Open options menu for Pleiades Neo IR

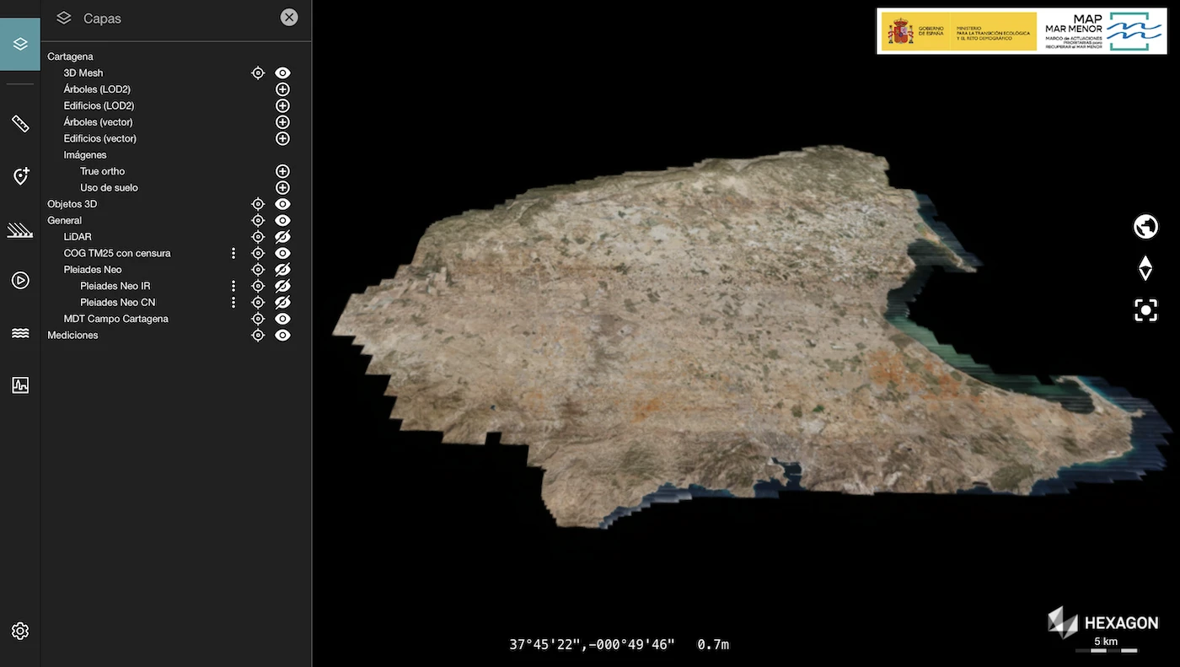(233, 286)
